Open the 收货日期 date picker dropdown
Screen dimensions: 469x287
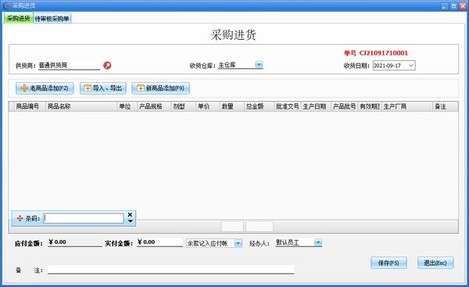coord(411,66)
